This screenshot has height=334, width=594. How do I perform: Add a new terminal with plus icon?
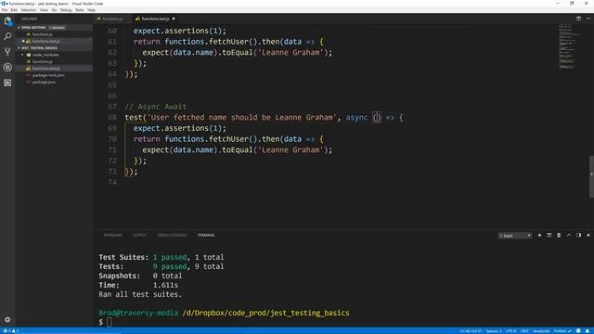click(x=539, y=235)
